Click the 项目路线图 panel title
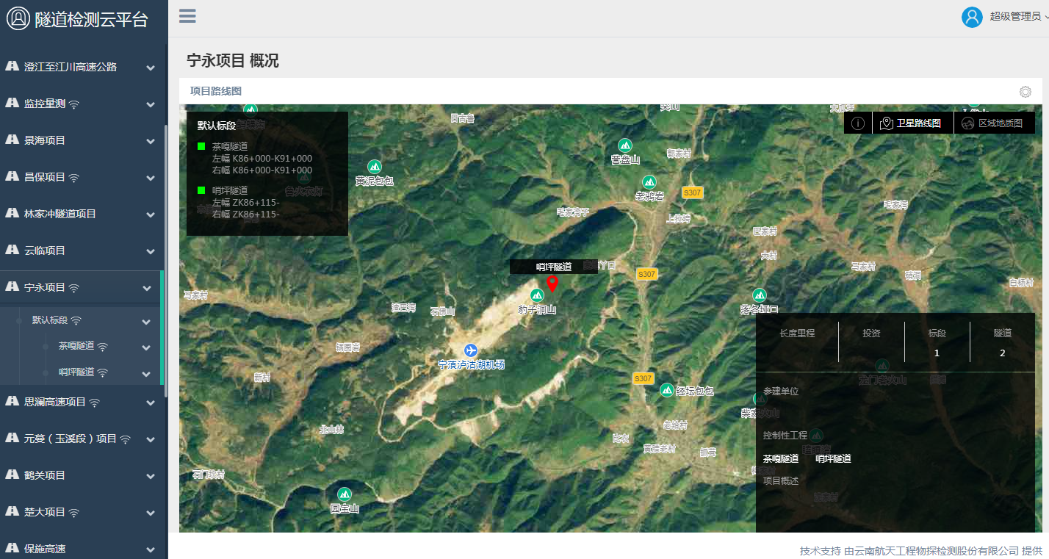Image resolution: width=1049 pixels, height=559 pixels. click(216, 91)
